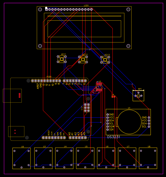The height and width of the screenshot is (177, 166).
Task: Select the U5 module footprint
Action: pos(85,158)
